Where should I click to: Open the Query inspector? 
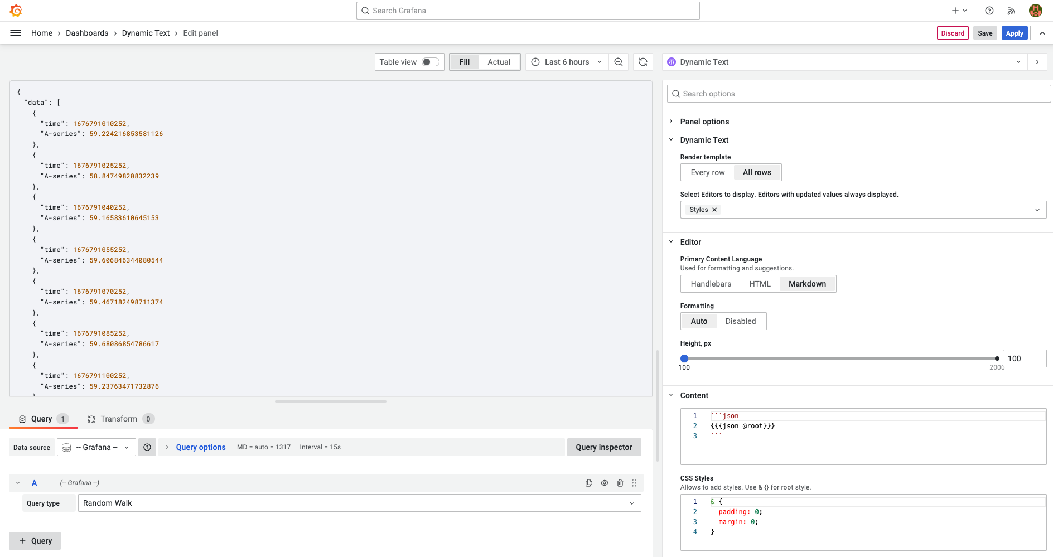tap(603, 447)
